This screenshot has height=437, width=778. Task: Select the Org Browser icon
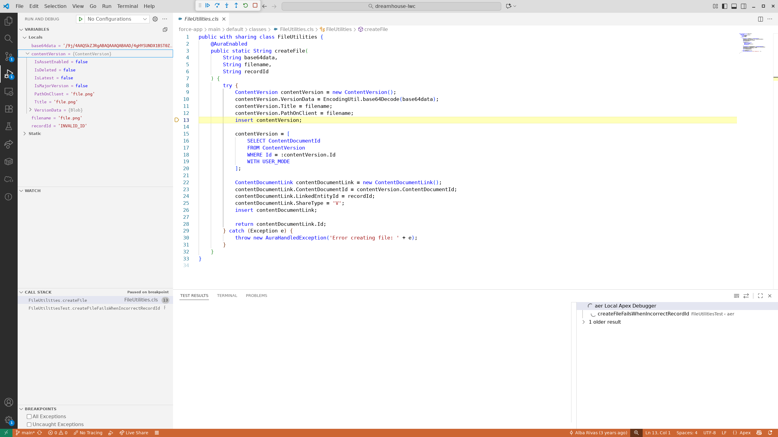point(9,161)
